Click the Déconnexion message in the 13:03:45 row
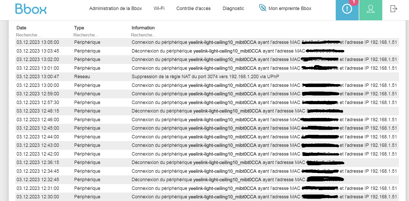This screenshot has width=409, height=201. click(238, 51)
